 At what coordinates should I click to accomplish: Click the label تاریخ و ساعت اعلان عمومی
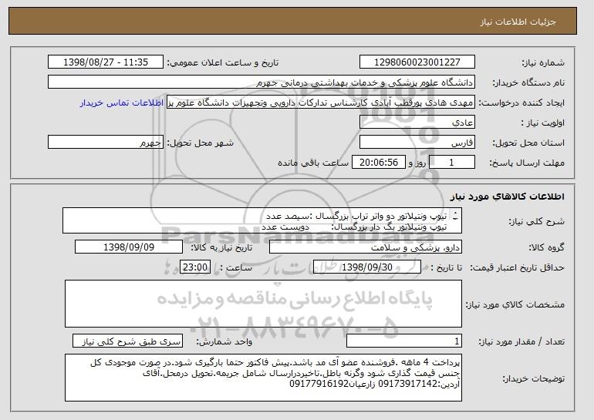coord(223,62)
